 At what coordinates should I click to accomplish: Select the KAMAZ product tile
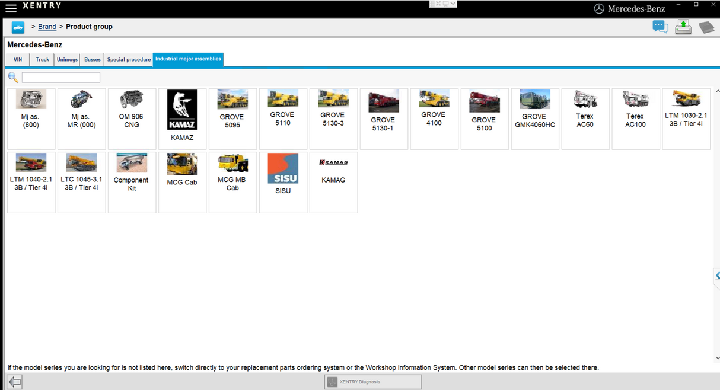182,119
